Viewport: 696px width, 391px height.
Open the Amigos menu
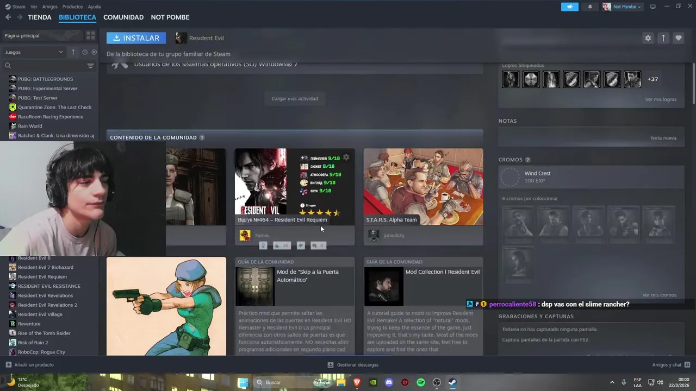tap(50, 7)
